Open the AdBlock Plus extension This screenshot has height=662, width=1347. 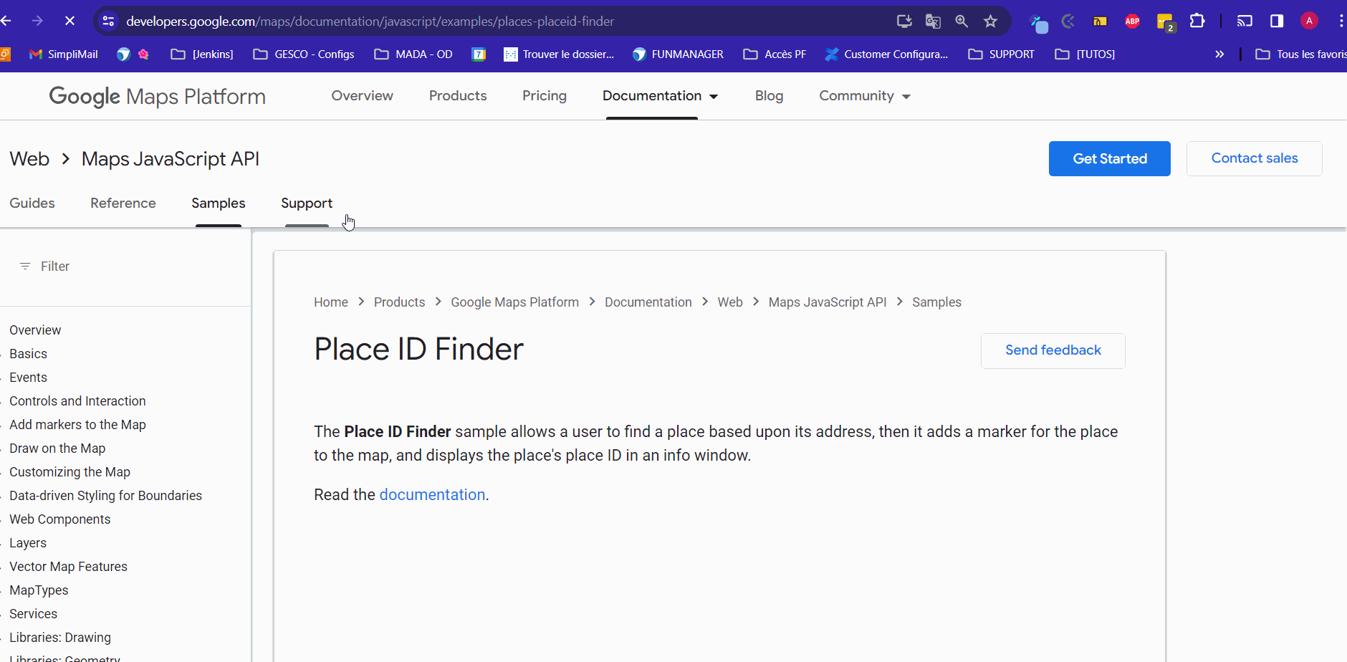pyautogui.click(x=1132, y=21)
